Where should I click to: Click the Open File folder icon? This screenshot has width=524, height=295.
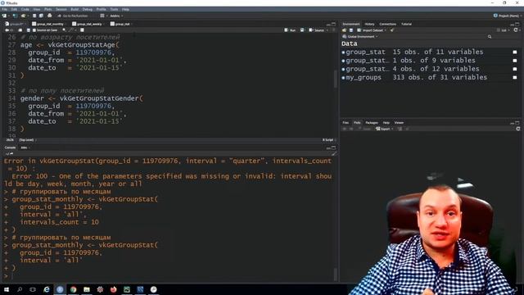(x=23, y=16)
